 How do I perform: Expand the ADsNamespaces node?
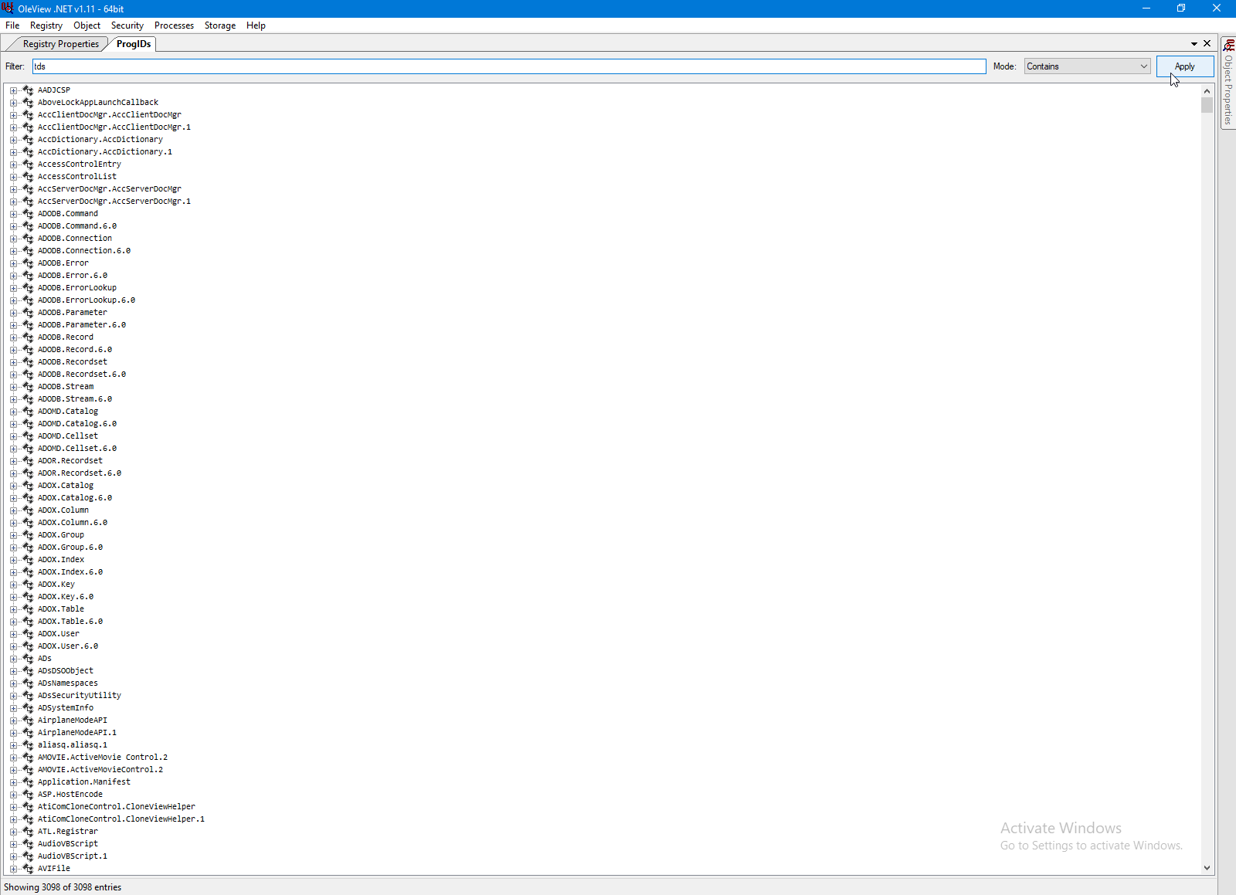[x=13, y=683]
